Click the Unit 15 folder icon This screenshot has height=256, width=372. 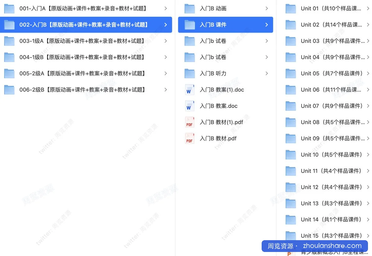pos(291,236)
